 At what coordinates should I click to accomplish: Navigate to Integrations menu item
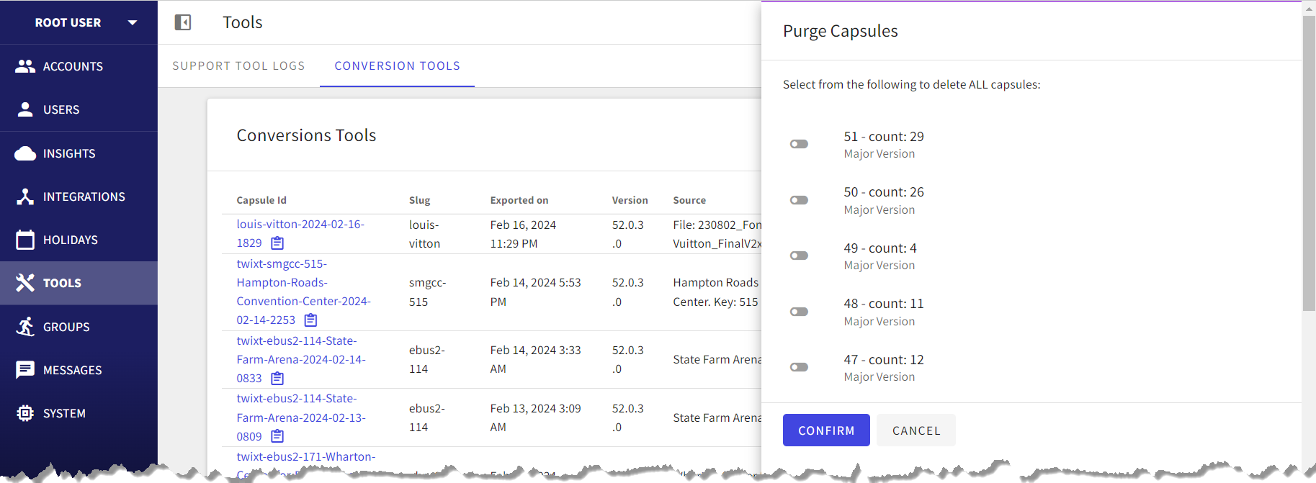[79, 197]
